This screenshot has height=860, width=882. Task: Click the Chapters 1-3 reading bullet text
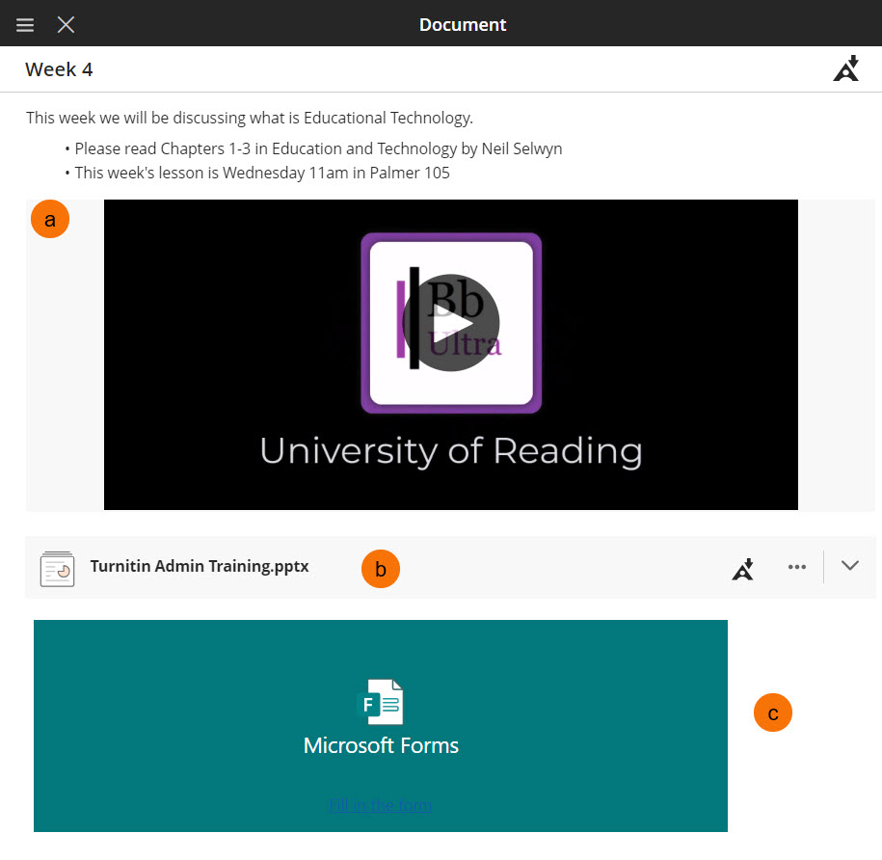tap(318, 148)
